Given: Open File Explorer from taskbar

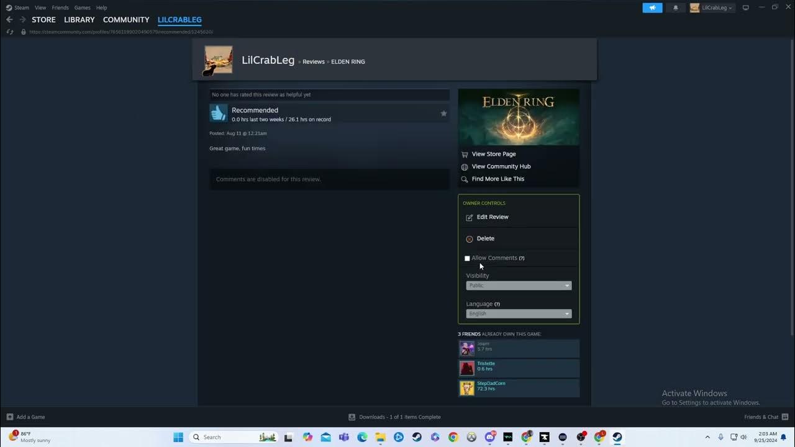Looking at the screenshot, I should [380, 437].
